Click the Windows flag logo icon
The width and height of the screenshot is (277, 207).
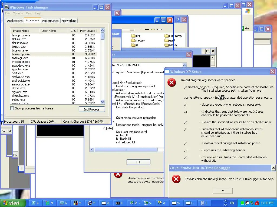(248, 11)
